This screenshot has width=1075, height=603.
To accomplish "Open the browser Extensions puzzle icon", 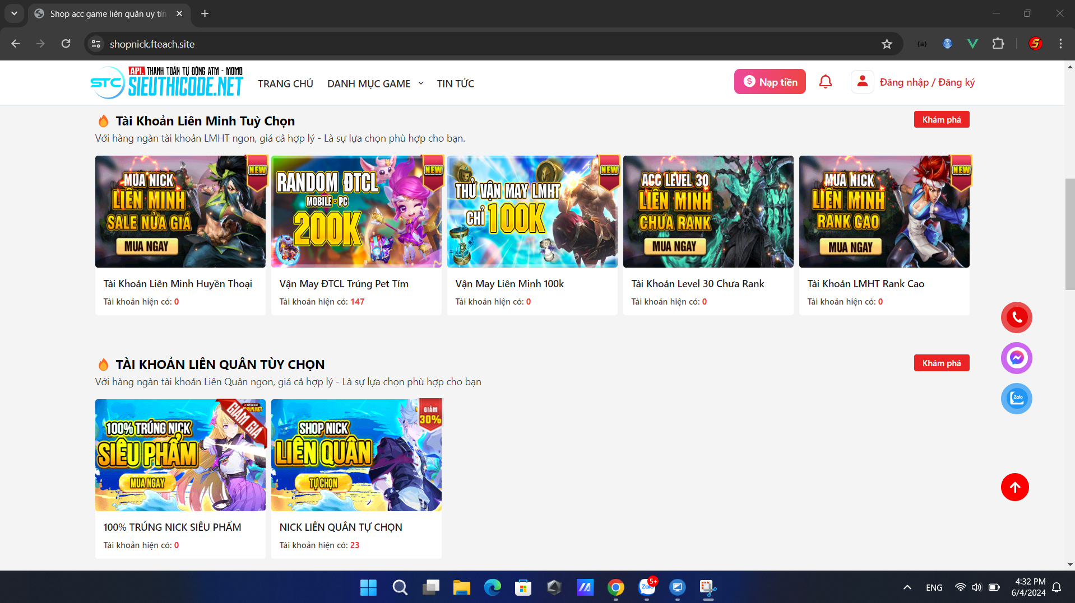I will coord(998,44).
